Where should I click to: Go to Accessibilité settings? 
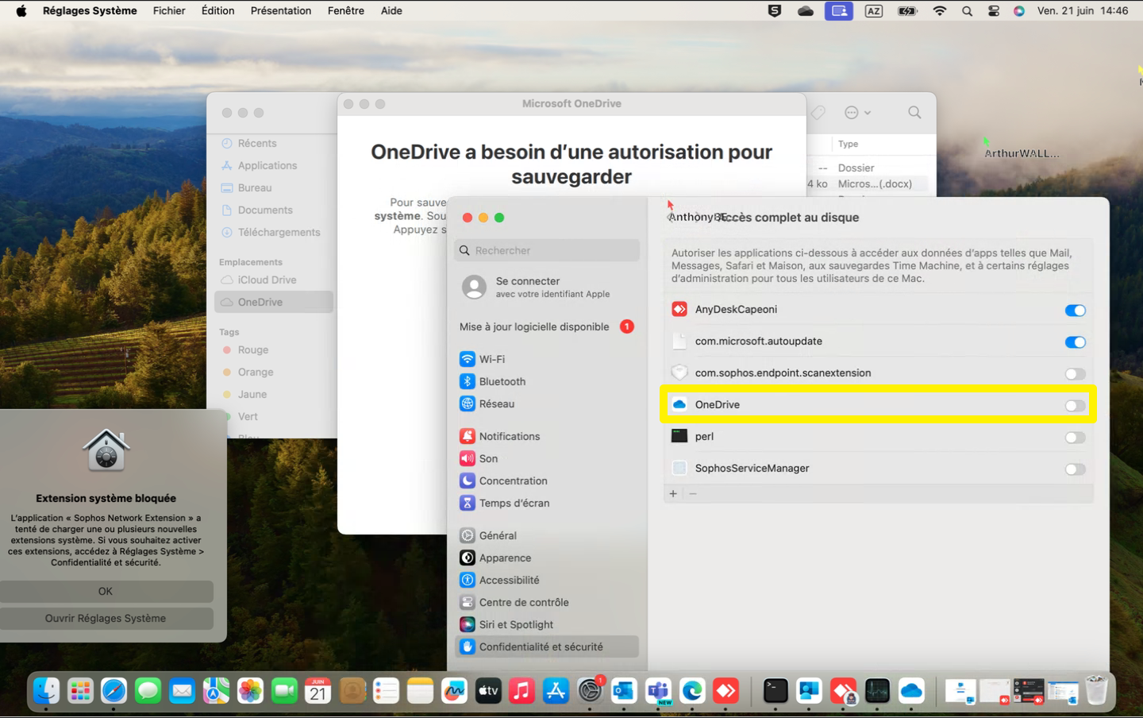point(547,580)
